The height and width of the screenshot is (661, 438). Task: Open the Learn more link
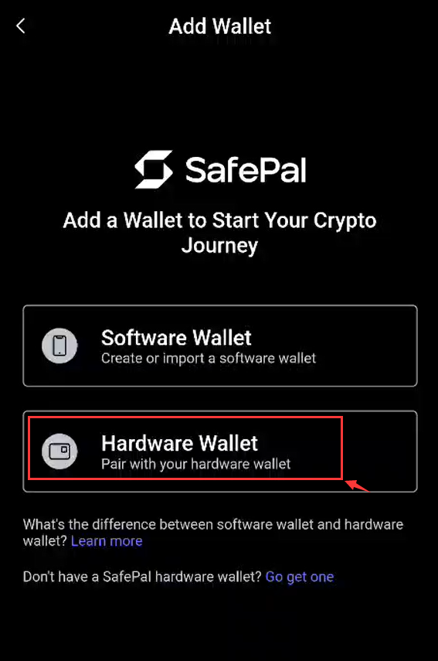pos(107,541)
